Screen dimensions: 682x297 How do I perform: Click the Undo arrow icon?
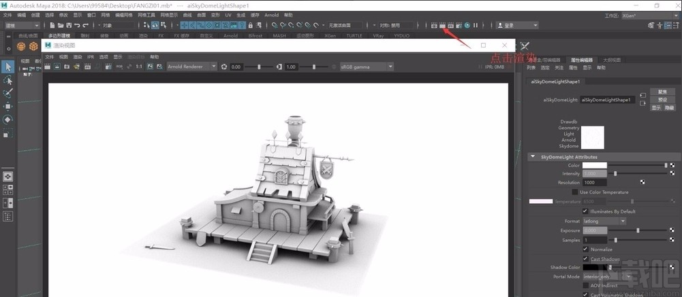tap(77, 25)
